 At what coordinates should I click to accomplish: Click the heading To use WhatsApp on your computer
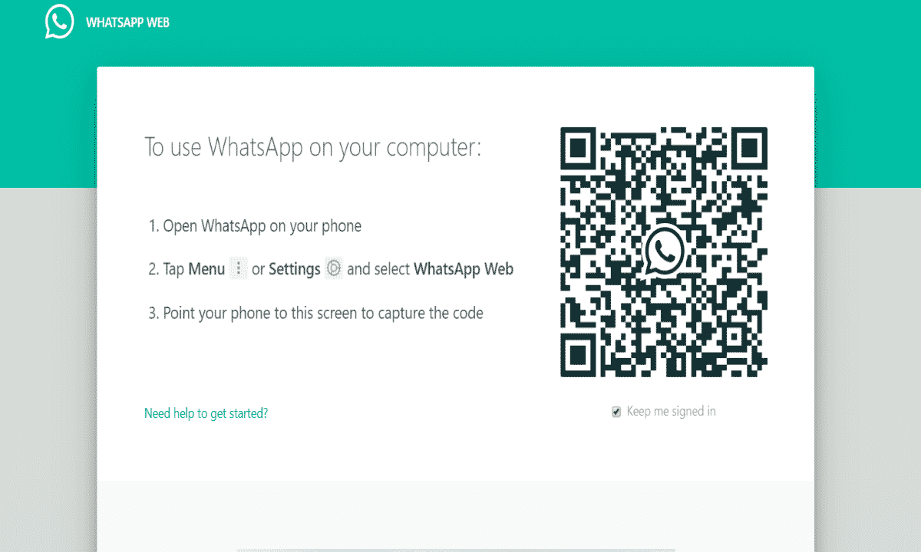point(313,147)
